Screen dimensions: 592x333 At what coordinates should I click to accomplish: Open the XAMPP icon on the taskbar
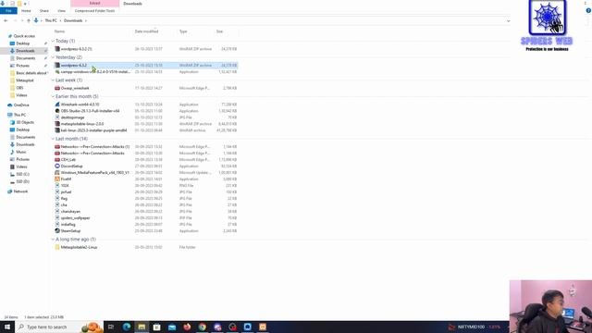263,327
